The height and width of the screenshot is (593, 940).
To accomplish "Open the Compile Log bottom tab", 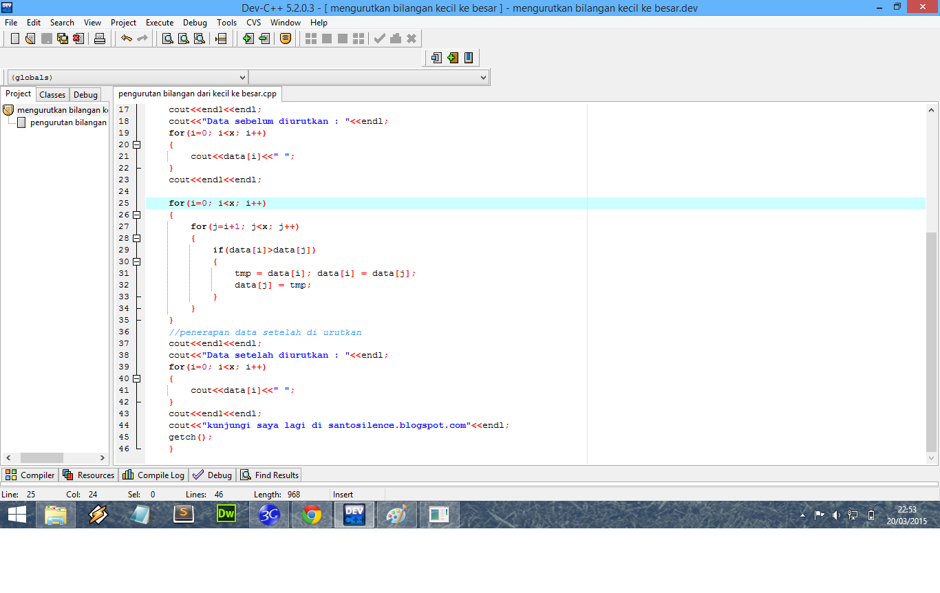I will [153, 475].
